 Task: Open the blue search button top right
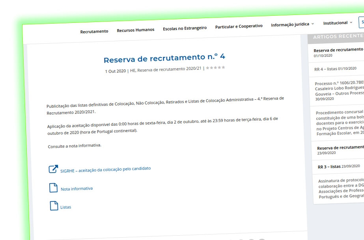[362, 22]
